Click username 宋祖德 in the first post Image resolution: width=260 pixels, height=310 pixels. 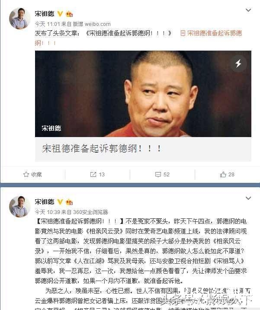coord(45,14)
